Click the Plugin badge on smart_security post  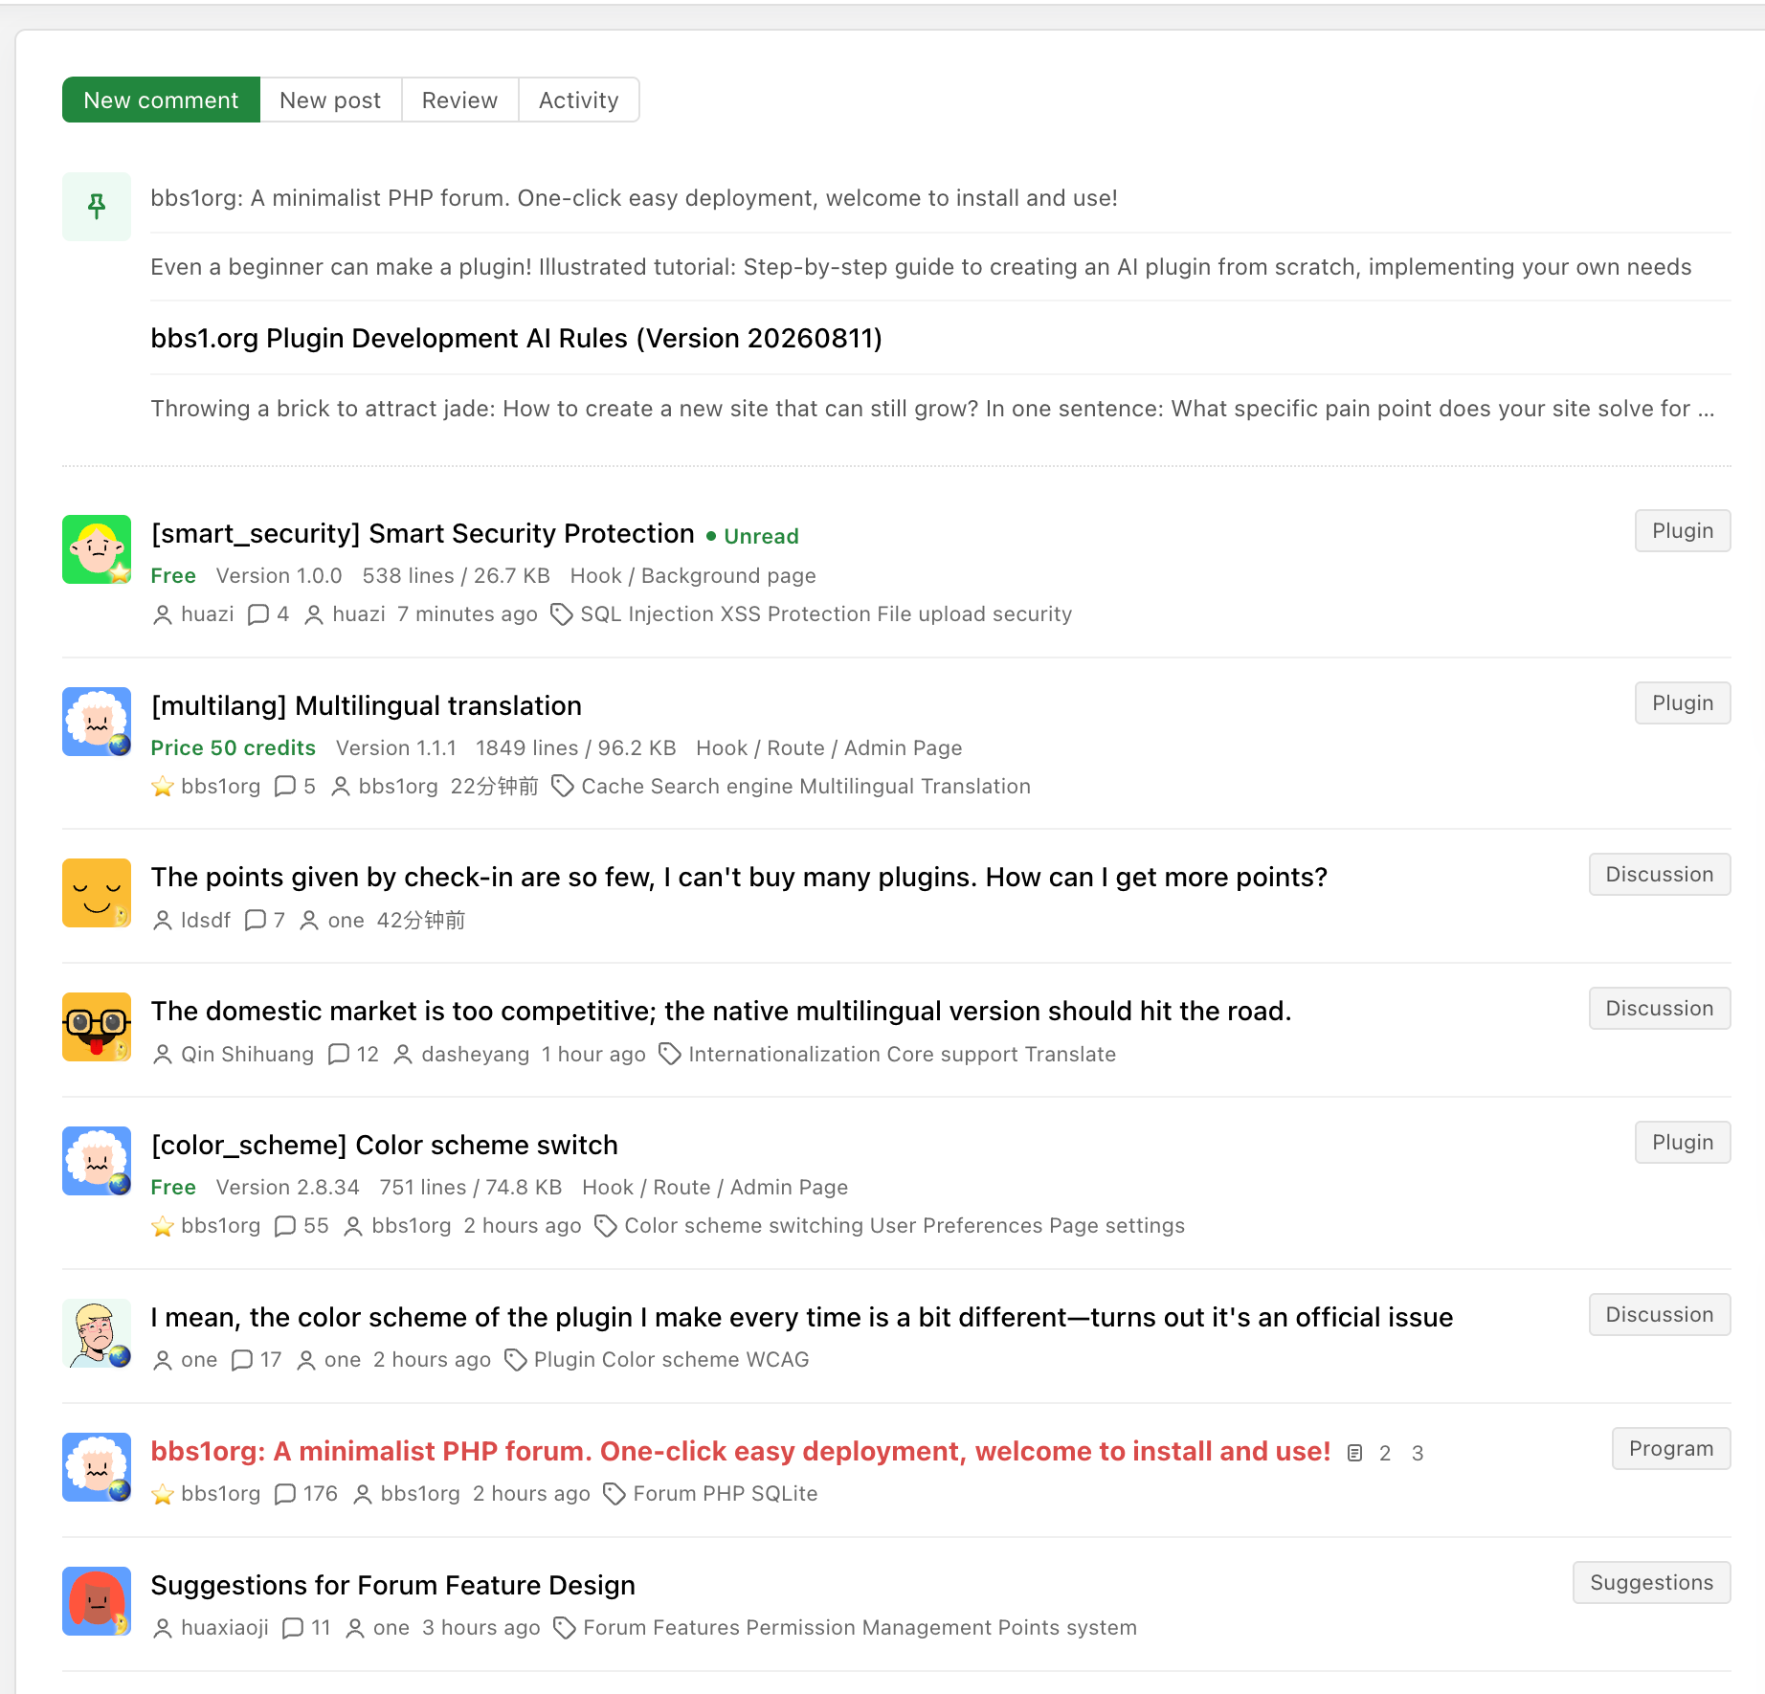point(1683,531)
